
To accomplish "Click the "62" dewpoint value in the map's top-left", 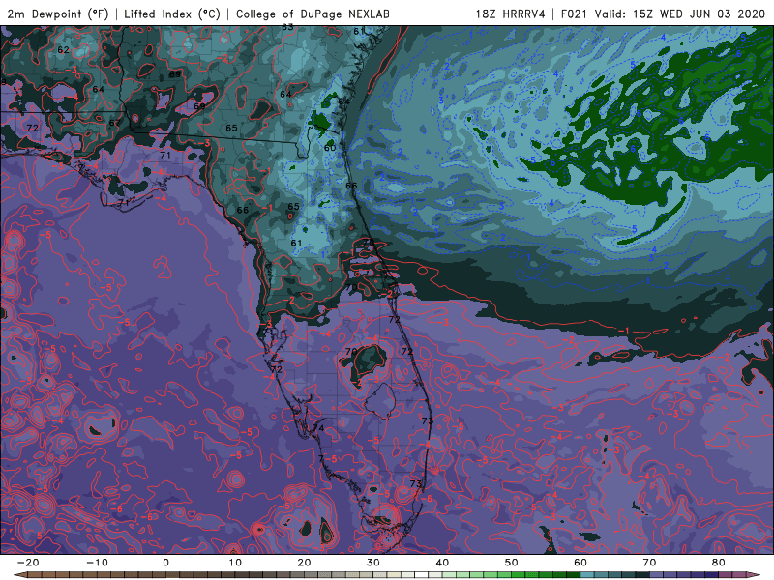I will (63, 50).
